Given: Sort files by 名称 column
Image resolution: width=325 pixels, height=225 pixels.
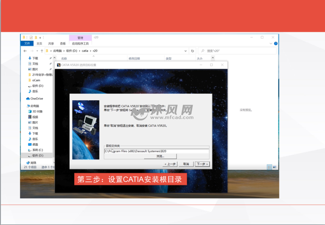Looking at the screenshot, I should click(x=64, y=59).
